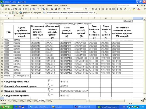Click the Web toolbar Home icon
The height and width of the screenshot is (109, 146).
pyautogui.click(x=17, y=13)
